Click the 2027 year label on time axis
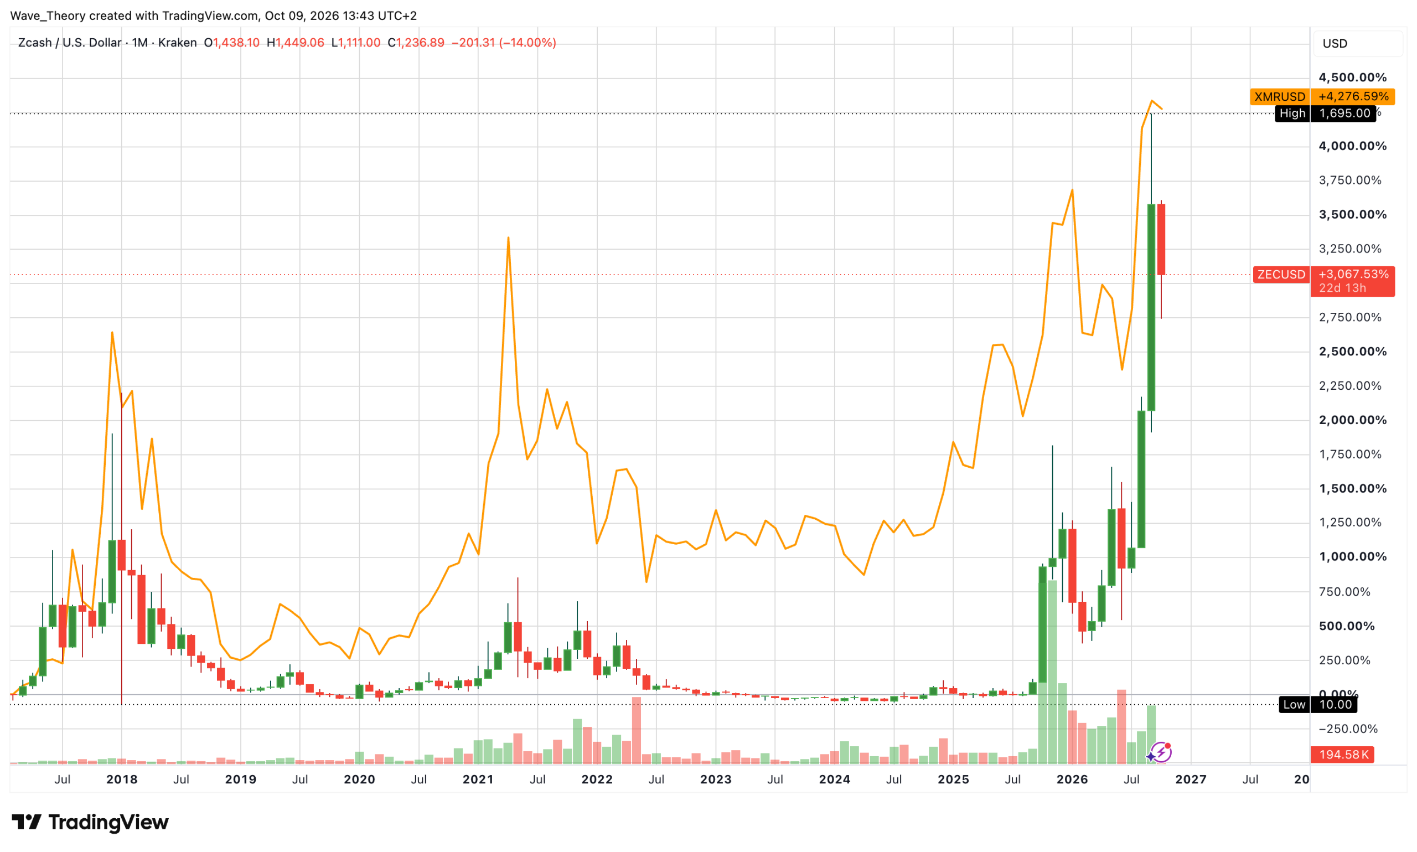Screen dimensions: 1417x852 point(1191,779)
